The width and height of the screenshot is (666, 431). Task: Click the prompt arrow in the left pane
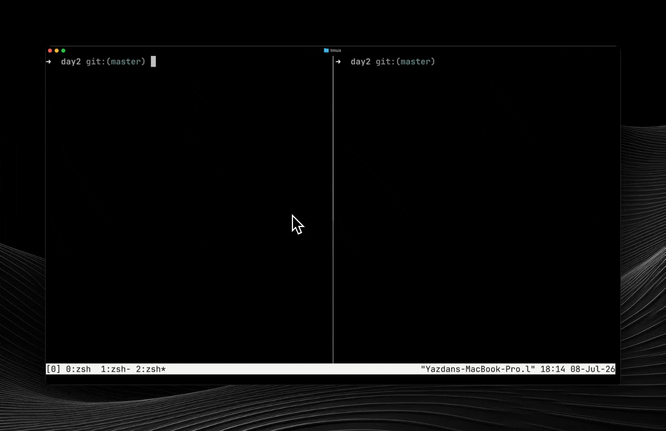click(49, 62)
